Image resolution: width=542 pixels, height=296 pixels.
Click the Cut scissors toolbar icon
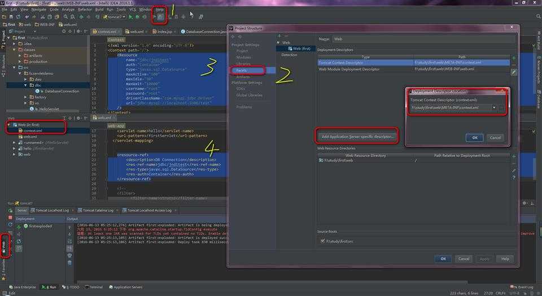point(43,16)
